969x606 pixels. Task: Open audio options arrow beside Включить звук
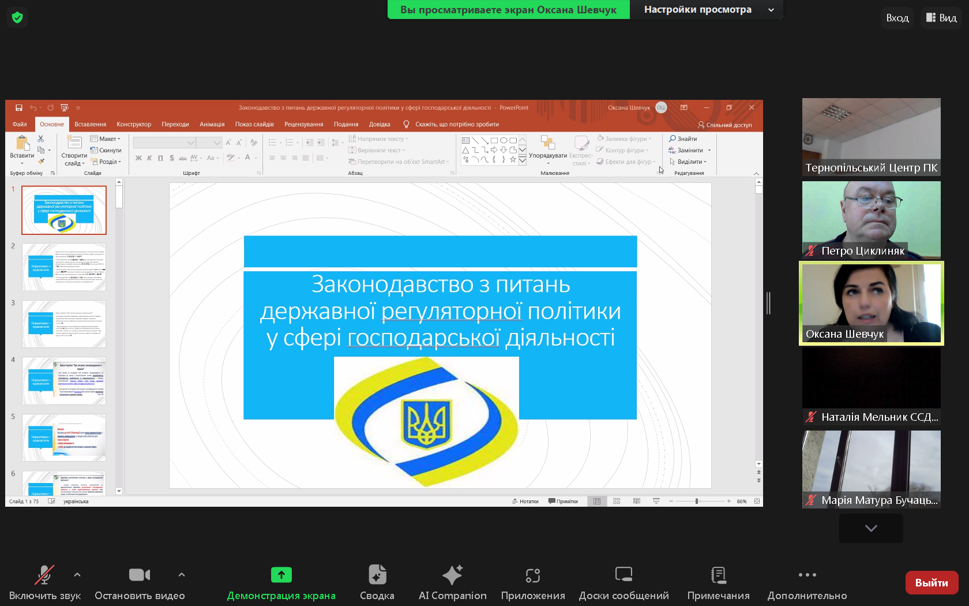[x=77, y=575]
